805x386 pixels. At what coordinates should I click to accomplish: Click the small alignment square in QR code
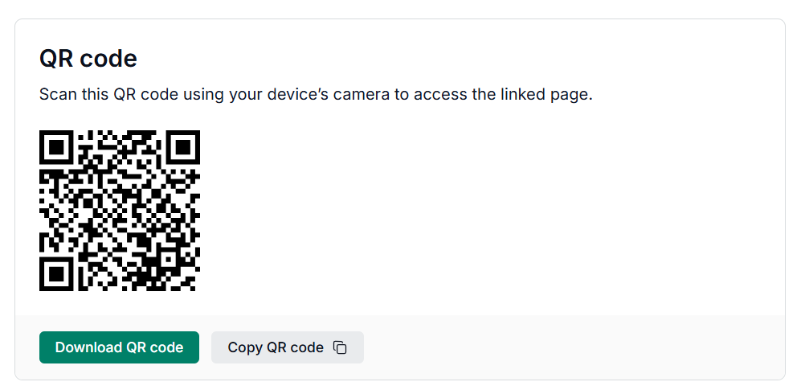tap(167, 258)
